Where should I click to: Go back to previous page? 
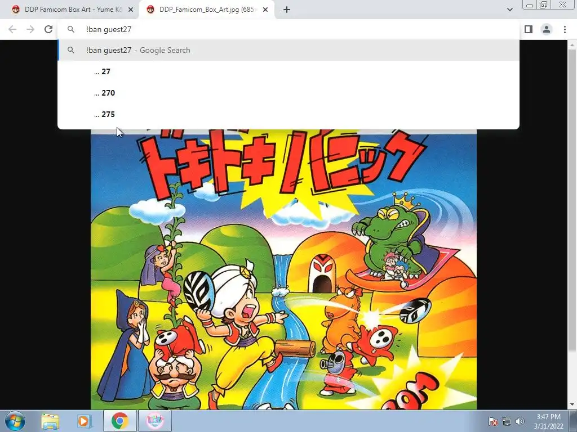coord(12,29)
